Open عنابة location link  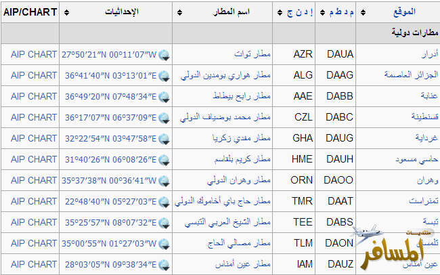429,96
